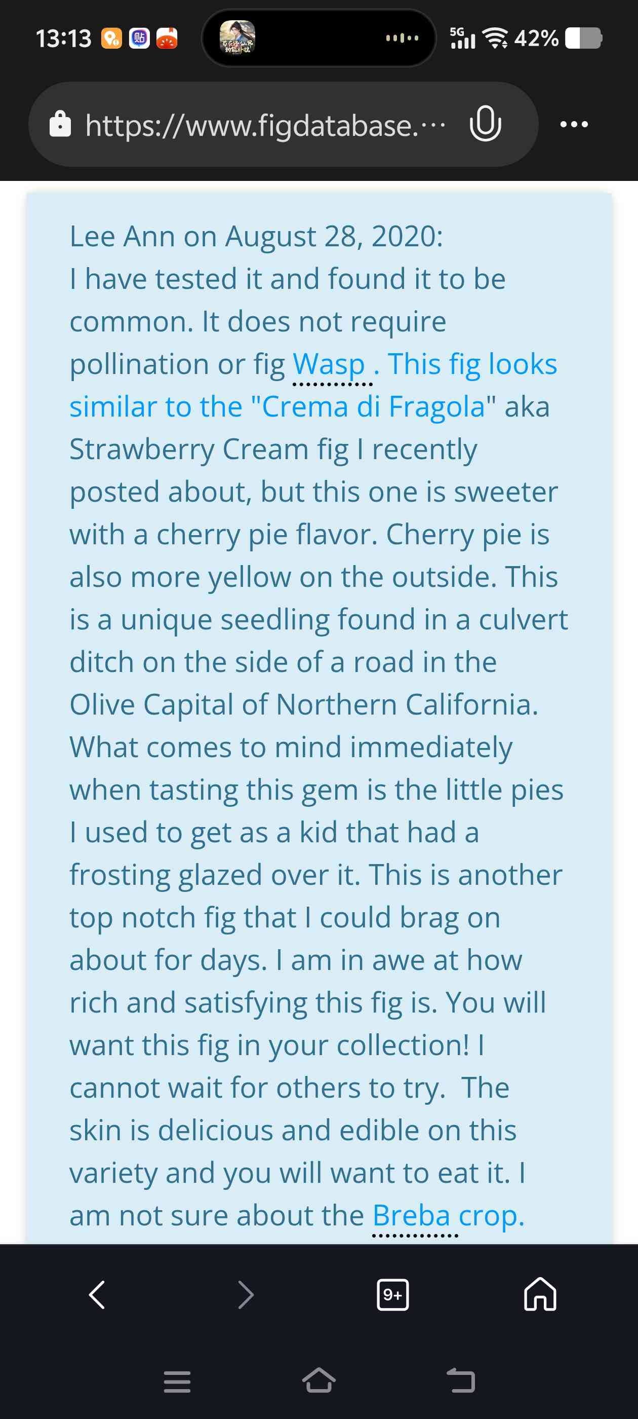Tap the orange notification app icon
638x1419 pixels.
click(111, 39)
